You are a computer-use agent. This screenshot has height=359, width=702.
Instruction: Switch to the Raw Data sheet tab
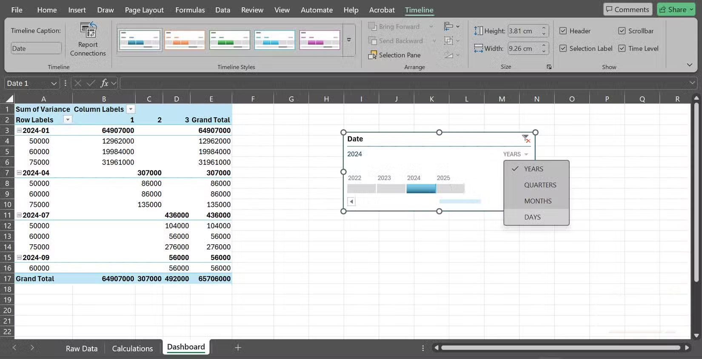point(82,348)
